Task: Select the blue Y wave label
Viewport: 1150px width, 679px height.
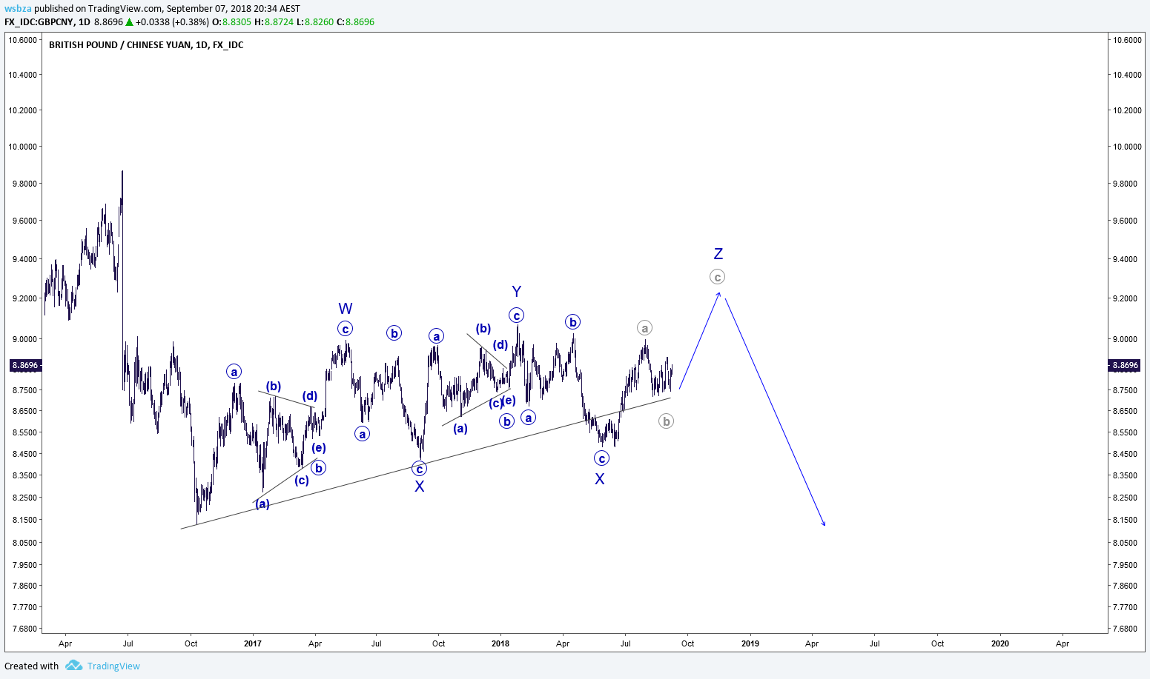Action: (517, 292)
